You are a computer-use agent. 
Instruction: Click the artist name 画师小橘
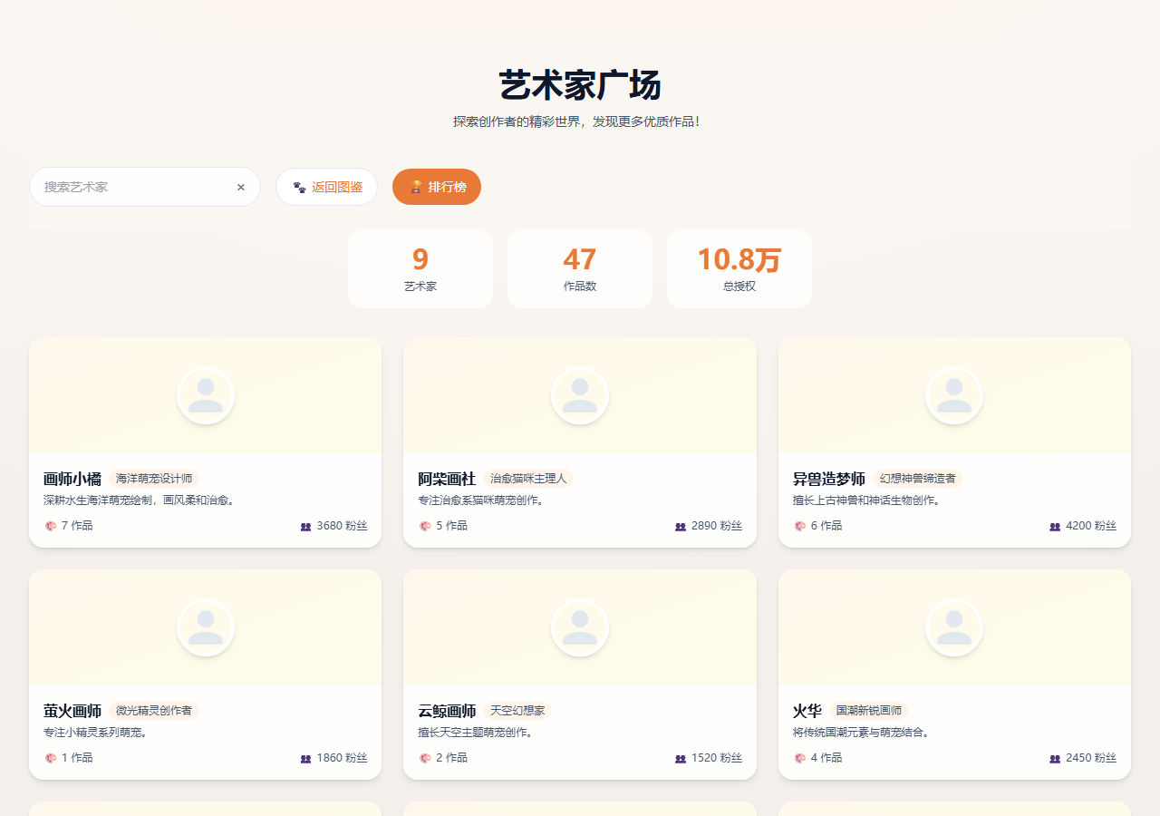(72, 479)
